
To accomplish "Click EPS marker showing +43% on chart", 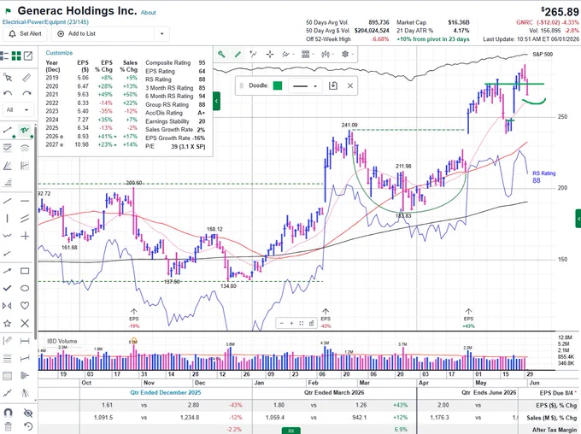I will (x=468, y=318).
